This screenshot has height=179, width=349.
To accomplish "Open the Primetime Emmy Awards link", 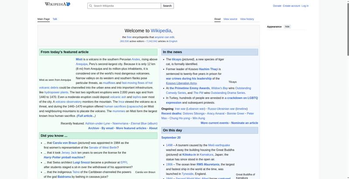I will pos(190,88).
